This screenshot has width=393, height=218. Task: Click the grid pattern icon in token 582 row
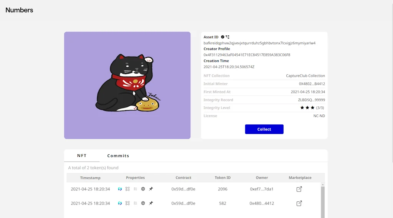point(127,203)
